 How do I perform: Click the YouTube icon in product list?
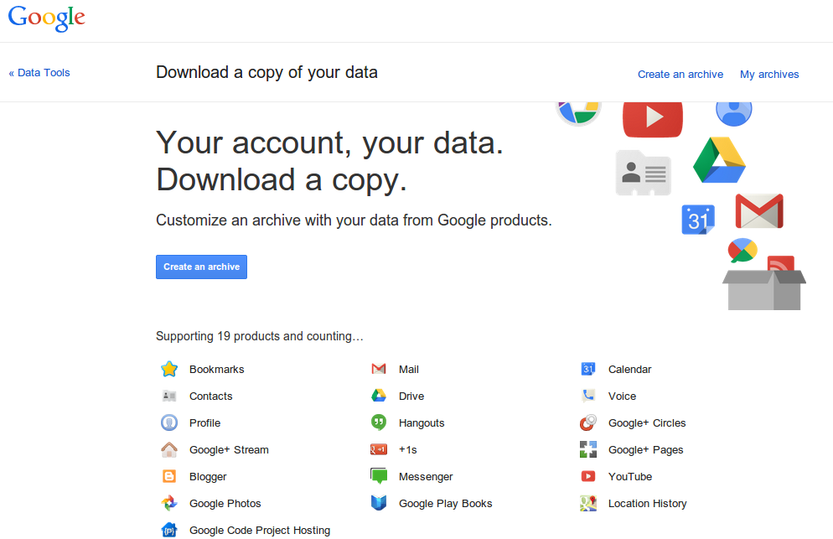tap(588, 476)
